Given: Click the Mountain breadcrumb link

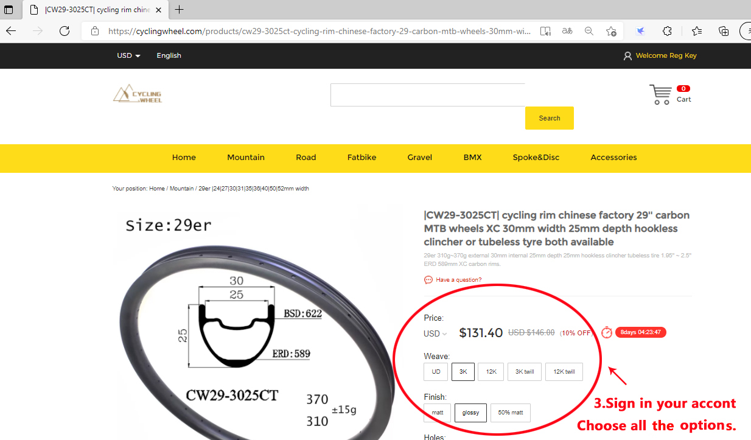Looking at the screenshot, I should (x=182, y=189).
